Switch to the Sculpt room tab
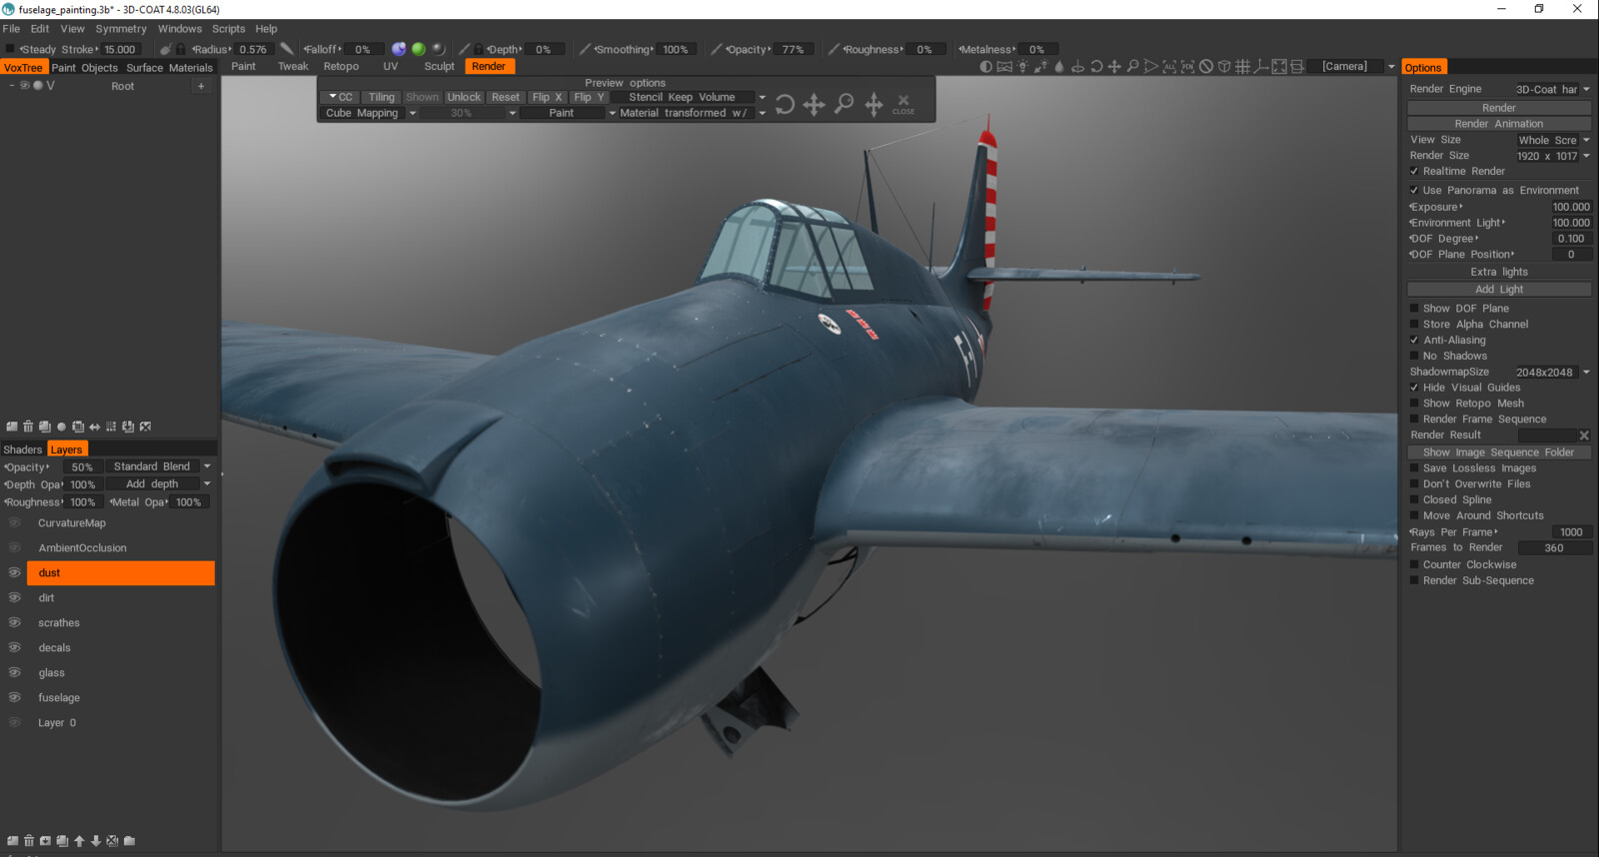The width and height of the screenshot is (1599, 857). pyautogui.click(x=439, y=67)
